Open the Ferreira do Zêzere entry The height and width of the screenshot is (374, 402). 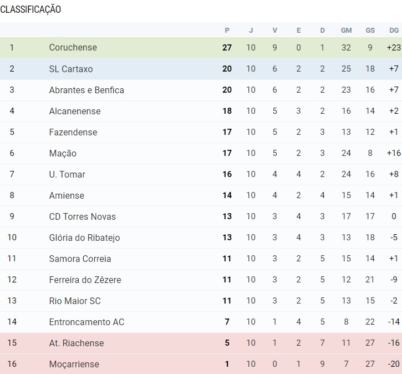pos(85,280)
